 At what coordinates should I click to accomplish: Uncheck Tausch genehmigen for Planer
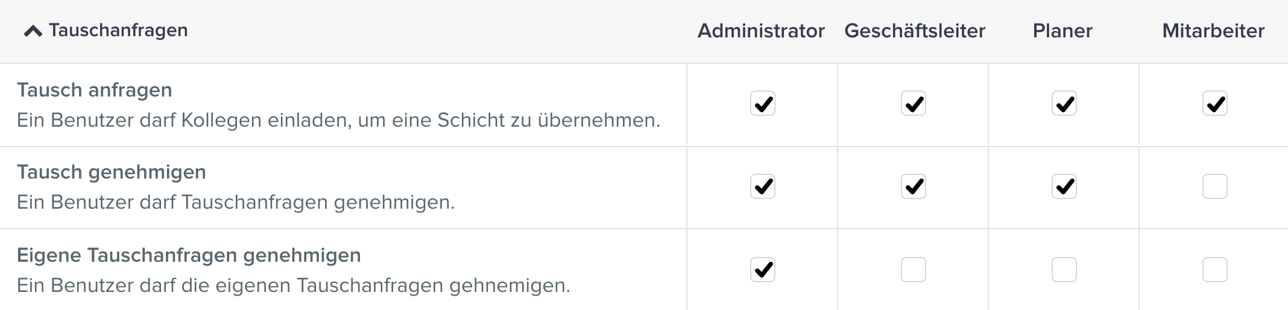click(1064, 186)
